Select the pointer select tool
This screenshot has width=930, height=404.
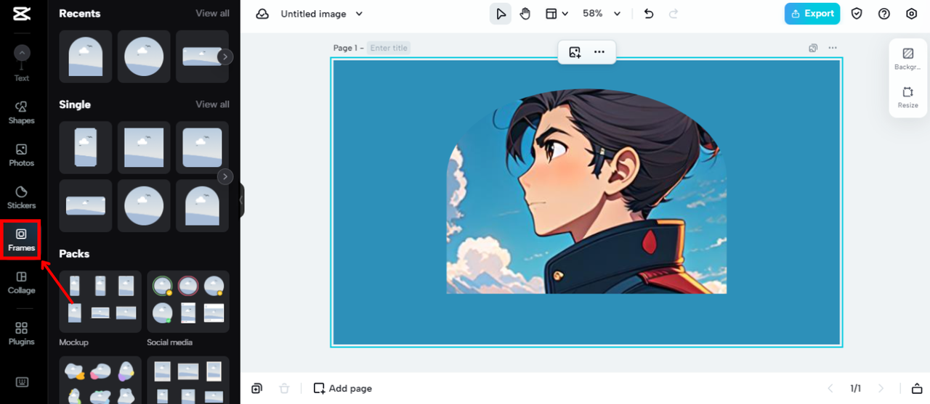[x=501, y=14]
